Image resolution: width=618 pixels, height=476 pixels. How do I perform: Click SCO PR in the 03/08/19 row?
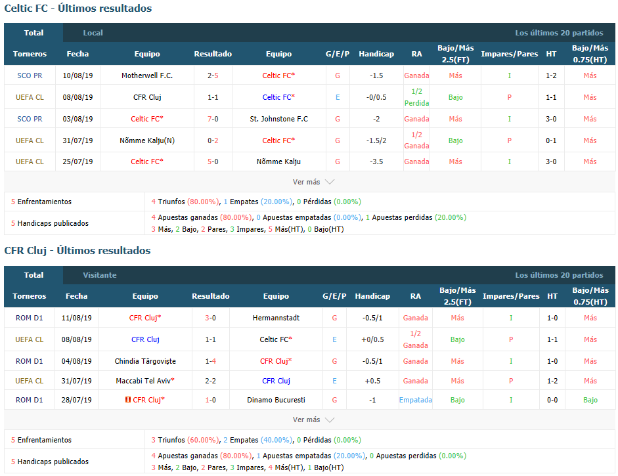pyautogui.click(x=30, y=119)
